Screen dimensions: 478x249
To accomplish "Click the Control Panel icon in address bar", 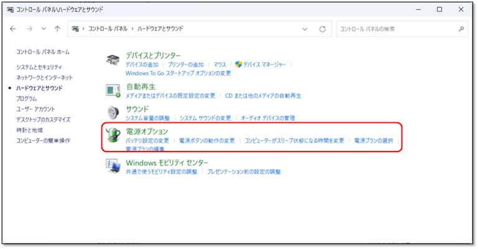I will click(x=75, y=29).
